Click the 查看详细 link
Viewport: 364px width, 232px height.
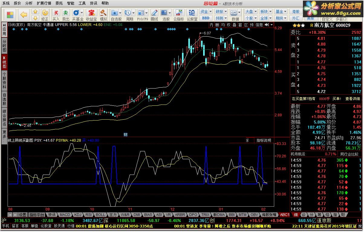(353, 98)
